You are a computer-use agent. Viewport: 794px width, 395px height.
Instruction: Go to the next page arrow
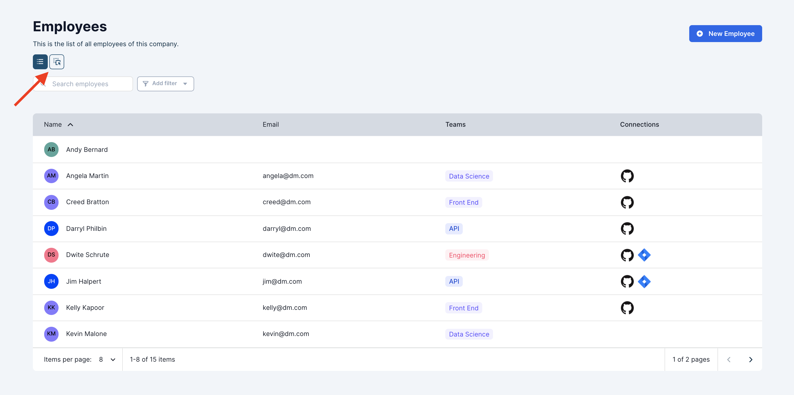(x=751, y=360)
